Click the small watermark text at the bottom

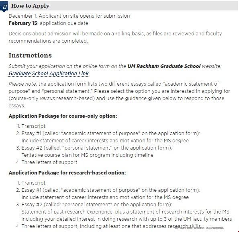point(199,228)
